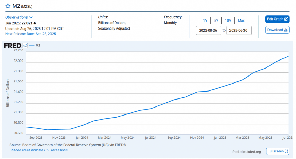Click the FRED logo on the chart
This screenshot has width=296, height=159.
[x=12, y=45]
